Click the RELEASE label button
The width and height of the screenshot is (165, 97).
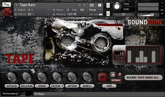click(x=27, y=86)
